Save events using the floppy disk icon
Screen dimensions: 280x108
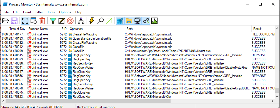pyautogui.click(x=14, y=21)
